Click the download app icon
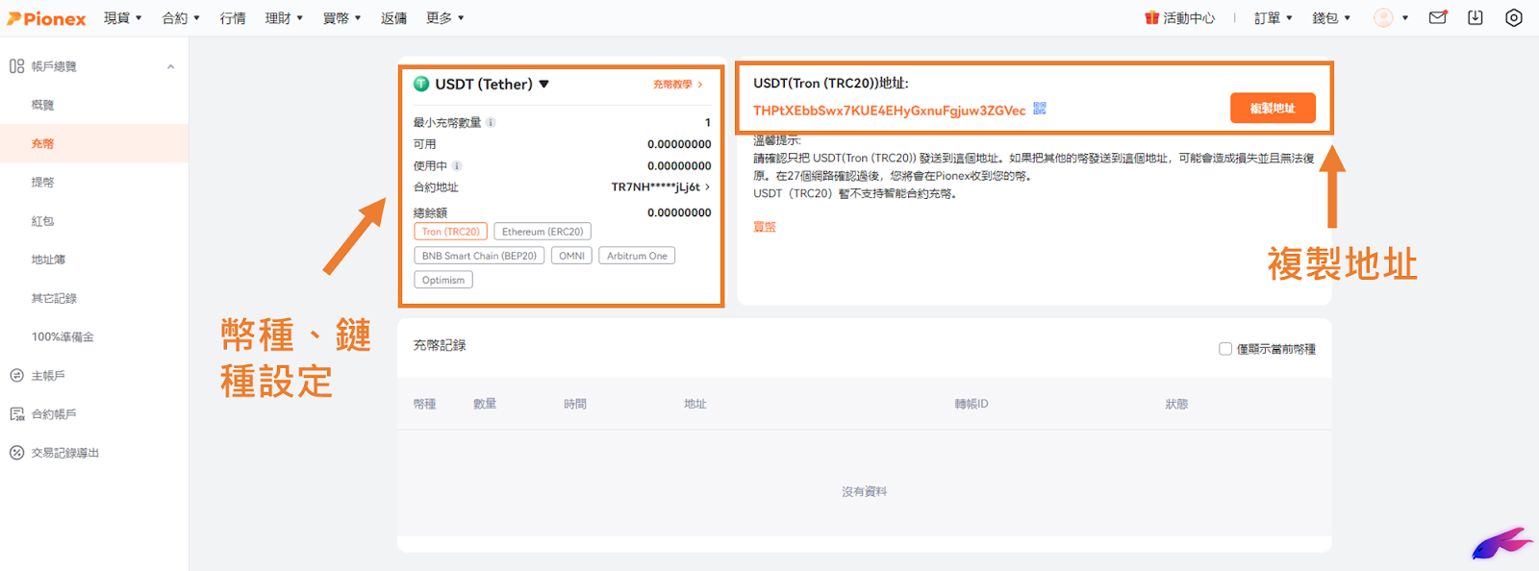This screenshot has height=571, width=1539. [1476, 17]
